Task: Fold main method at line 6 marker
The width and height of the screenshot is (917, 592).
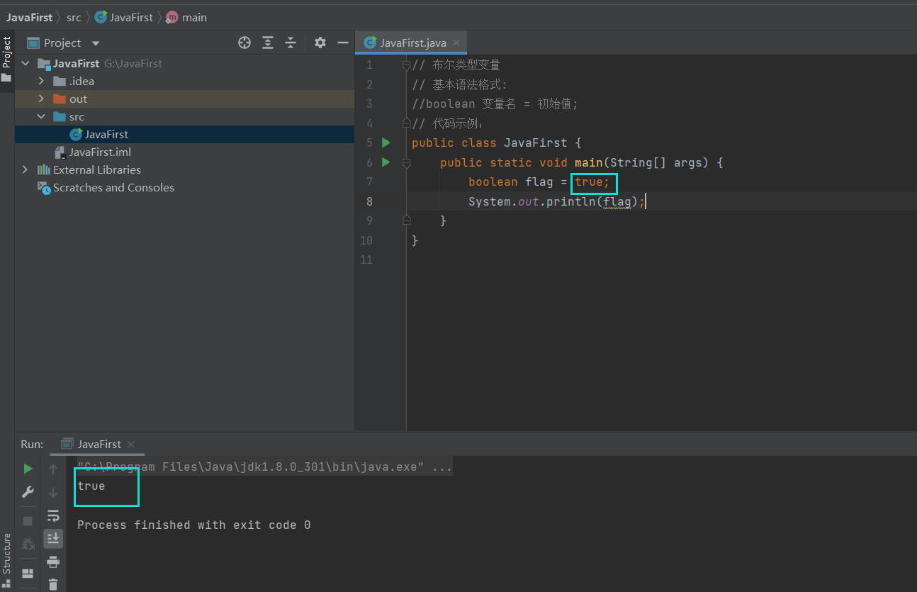Action: tap(406, 162)
